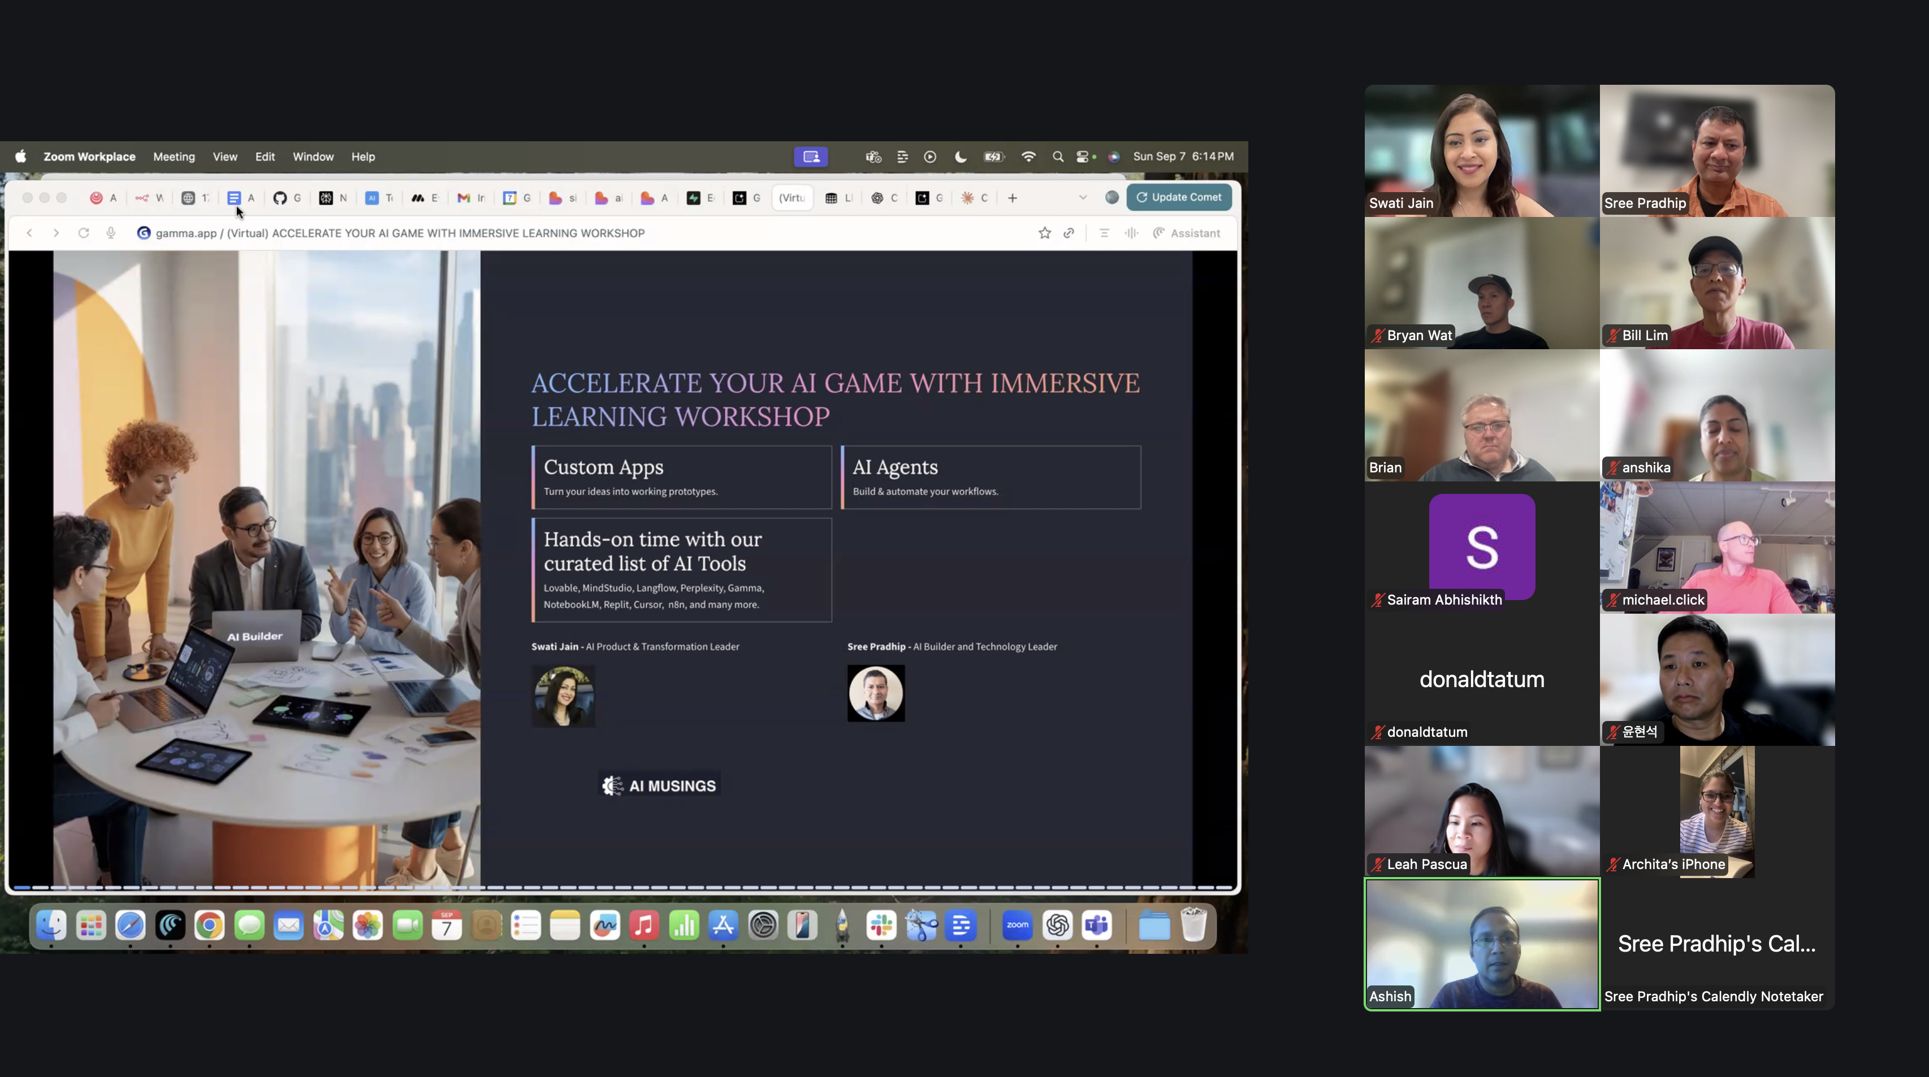Screen dimensions: 1929x1077
Task: Open the Comet Assistant panel
Action: 1187,233
